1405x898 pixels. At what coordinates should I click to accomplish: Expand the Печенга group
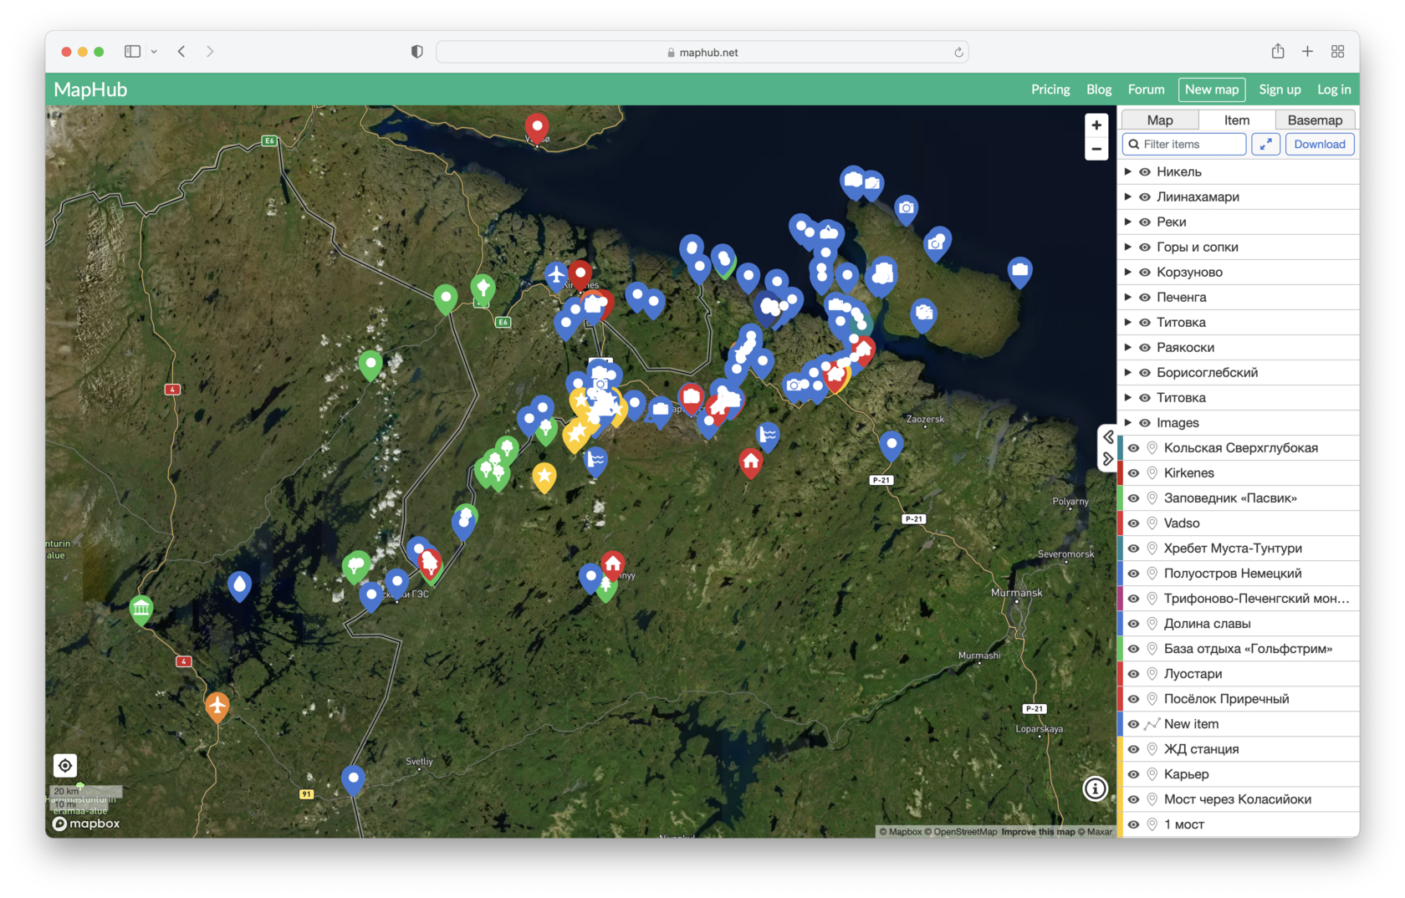1127,297
